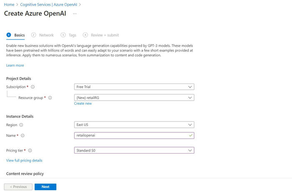292x192 pixels.
Task: Click the info icon next to Name
Action: tap(23, 136)
